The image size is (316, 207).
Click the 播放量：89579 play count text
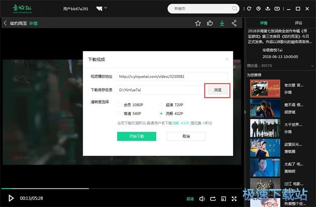click(x=260, y=66)
